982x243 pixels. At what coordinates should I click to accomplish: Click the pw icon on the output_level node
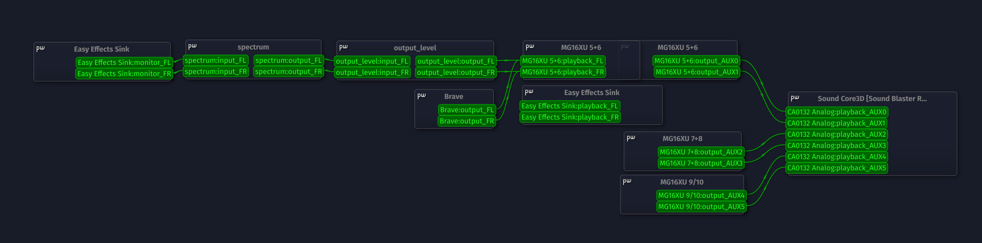click(x=344, y=46)
